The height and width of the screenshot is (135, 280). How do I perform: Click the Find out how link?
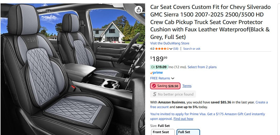click(183, 119)
